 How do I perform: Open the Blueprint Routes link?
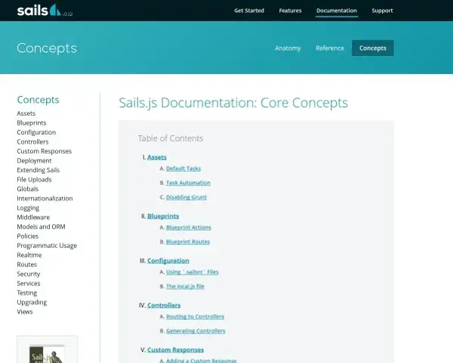(188, 242)
